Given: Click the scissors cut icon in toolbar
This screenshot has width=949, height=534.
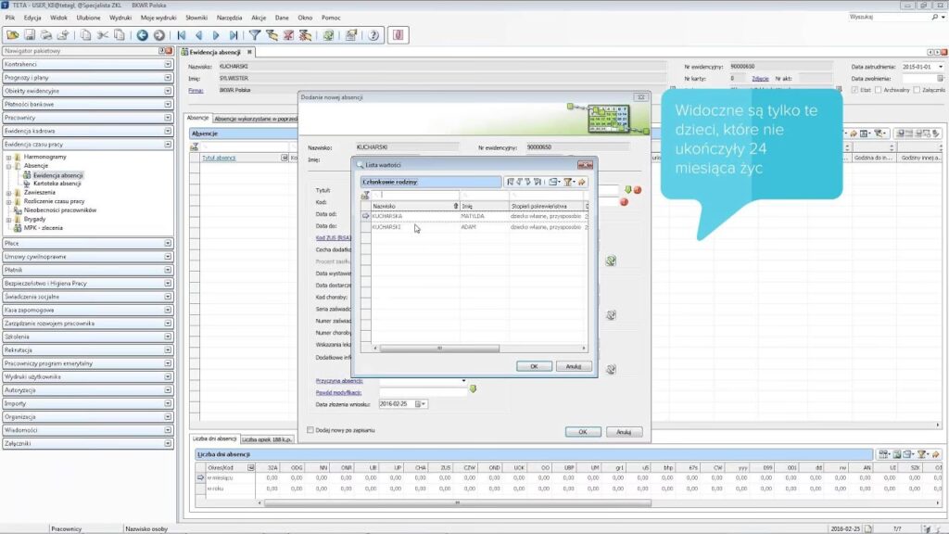Looking at the screenshot, I should click(103, 35).
